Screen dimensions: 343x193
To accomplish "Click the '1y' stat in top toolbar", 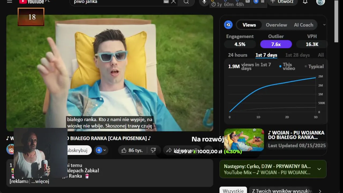I will point(219,4).
